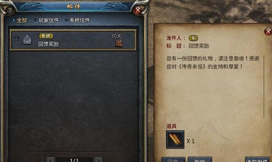Go to previous mail page arrow
Image resolution: width=272 pixels, height=162 pixels.
(x=51, y=160)
